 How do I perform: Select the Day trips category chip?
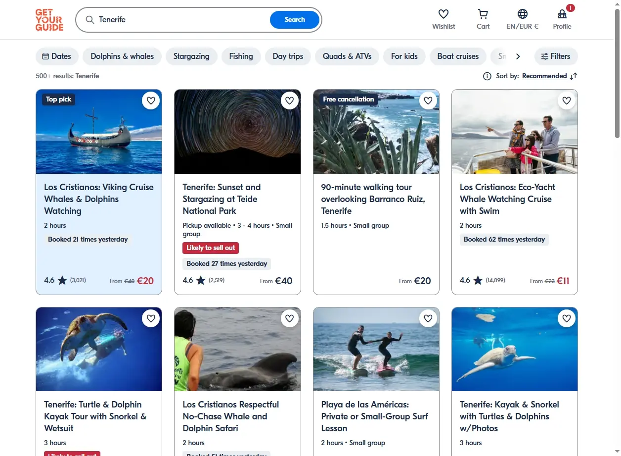tap(288, 56)
